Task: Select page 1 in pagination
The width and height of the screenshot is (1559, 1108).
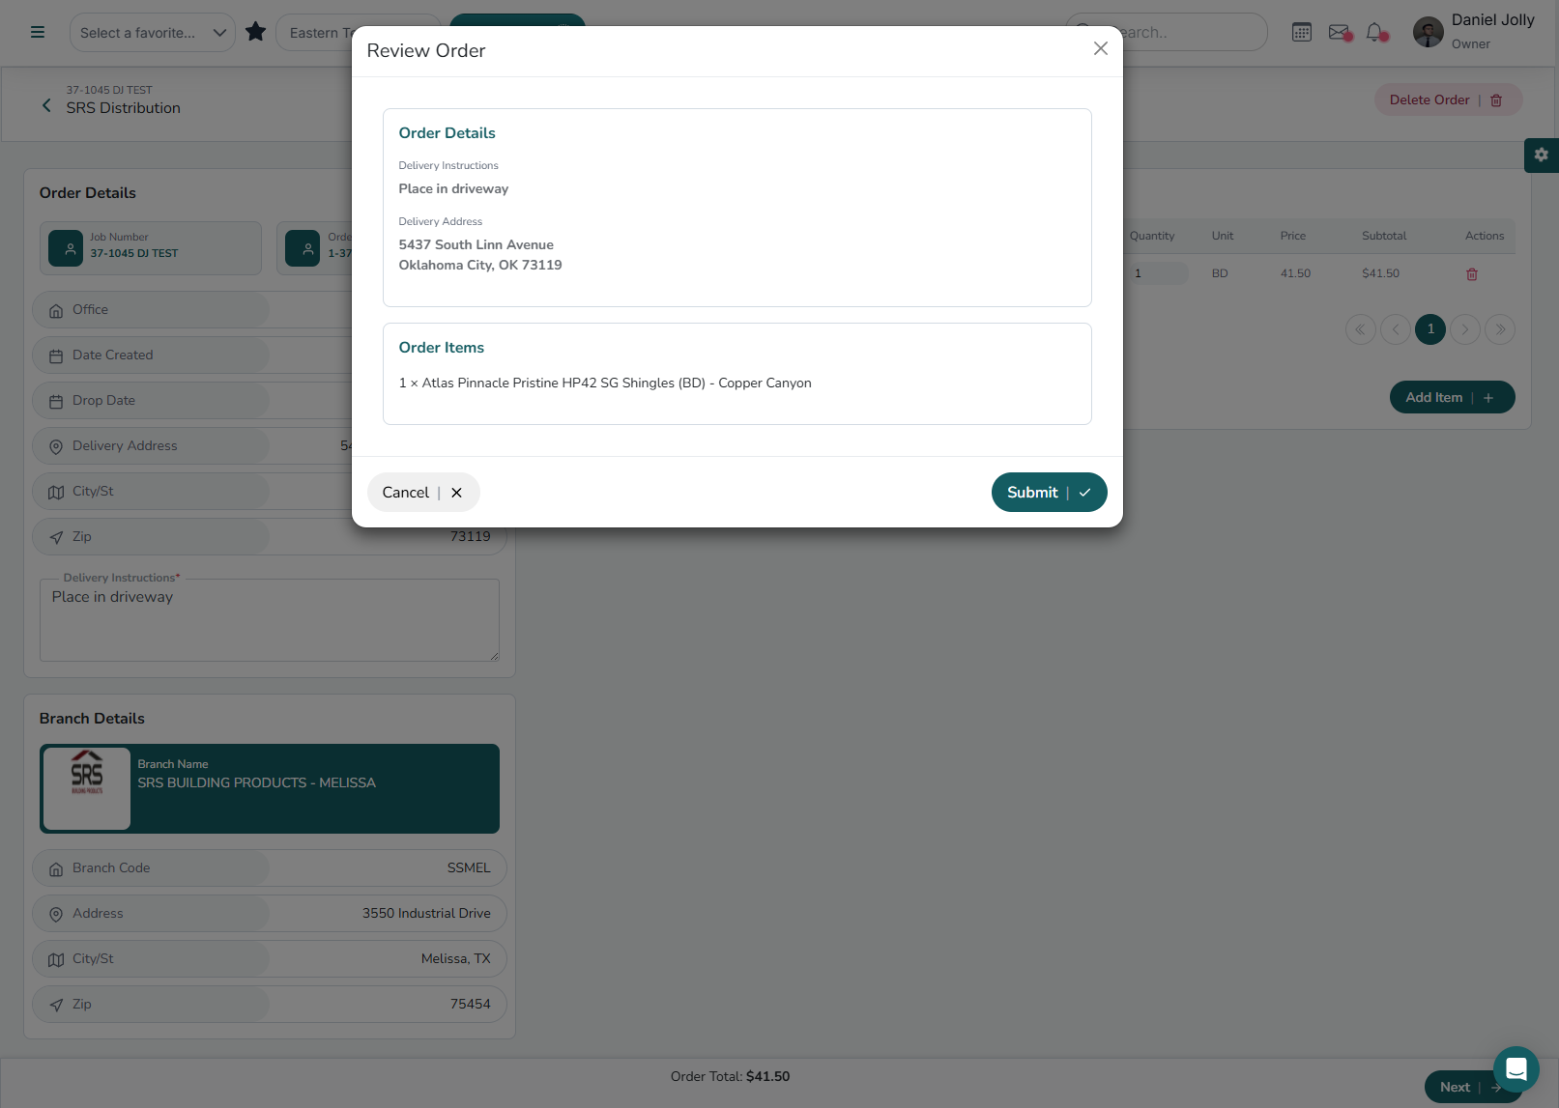Action: 1430,329
